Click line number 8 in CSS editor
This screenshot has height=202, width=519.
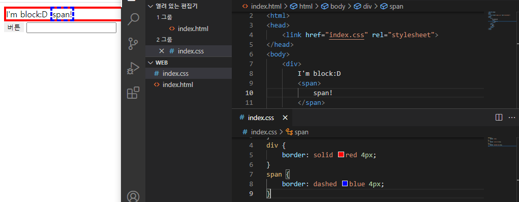251,184
